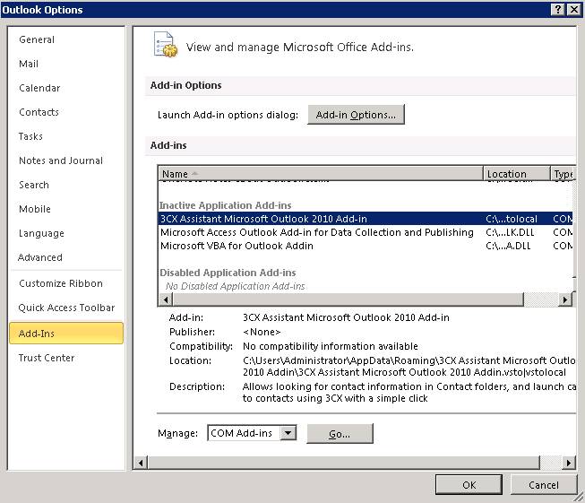The height and width of the screenshot is (503, 585).
Task: Switch to Contacts options
Action: click(39, 112)
